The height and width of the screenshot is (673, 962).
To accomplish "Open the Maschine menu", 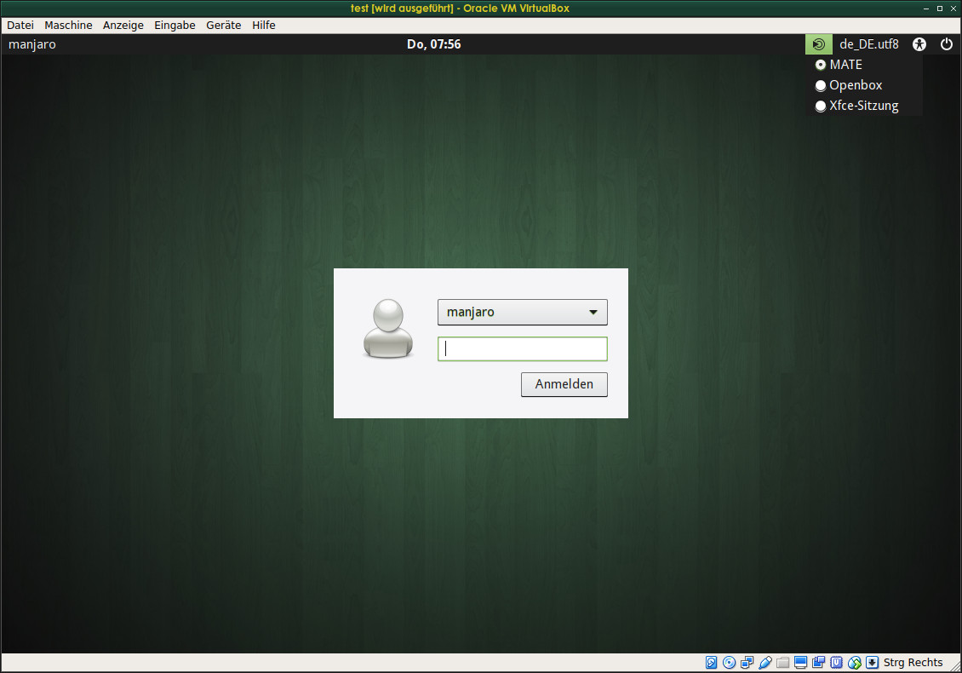I will pos(68,26).
